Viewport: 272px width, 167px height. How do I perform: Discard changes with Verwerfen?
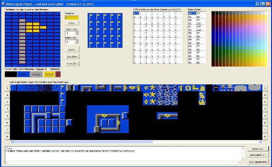(x=72, y=63)
